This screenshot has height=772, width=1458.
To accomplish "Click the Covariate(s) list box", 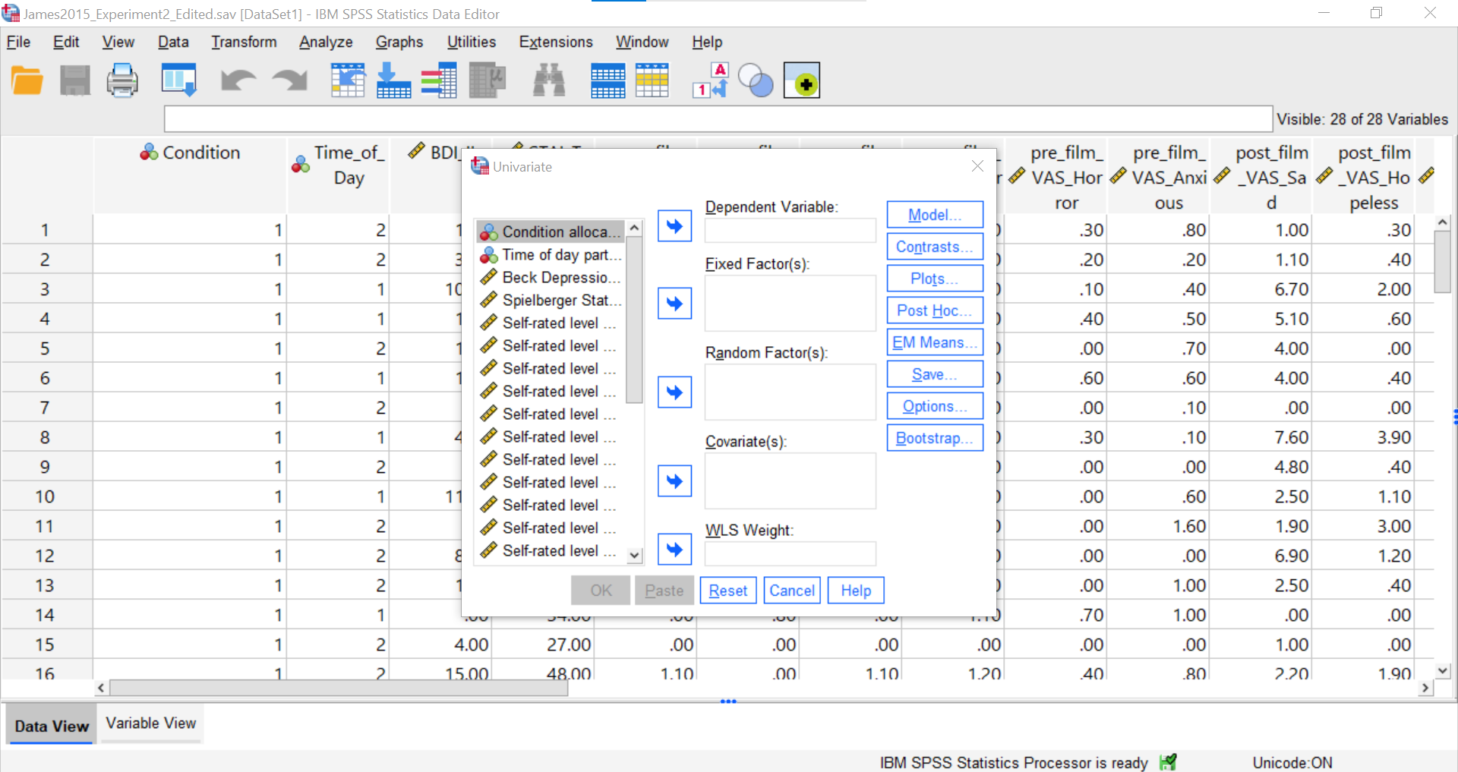I will pos(791,481).
